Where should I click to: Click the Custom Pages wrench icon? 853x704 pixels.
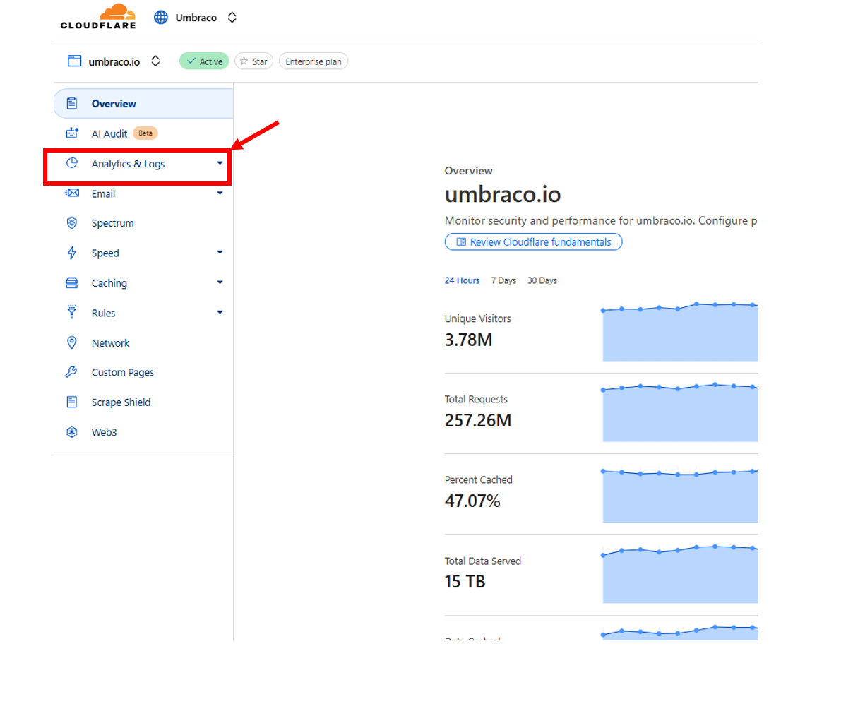(x=72, y=372)
